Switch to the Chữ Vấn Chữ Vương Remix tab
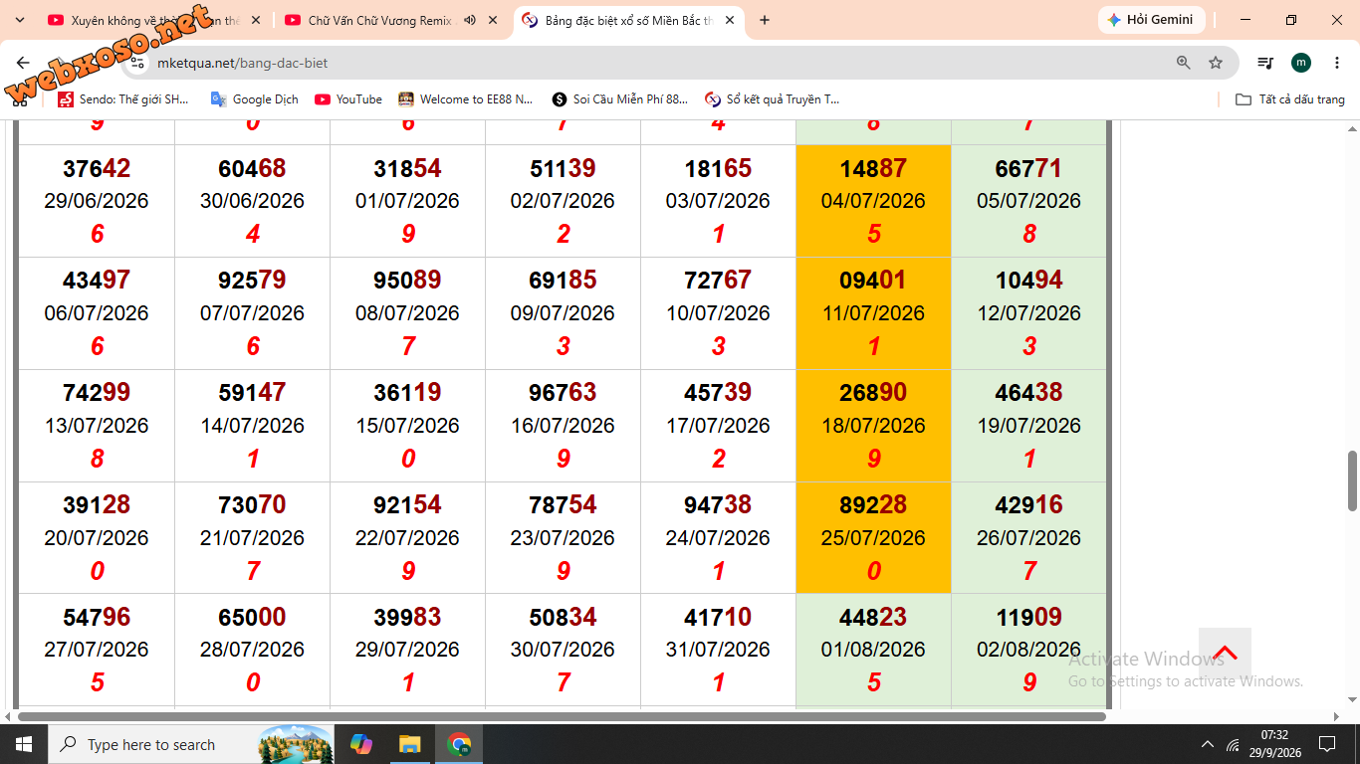Screen dimensions: 1360x764 (381, 20)
